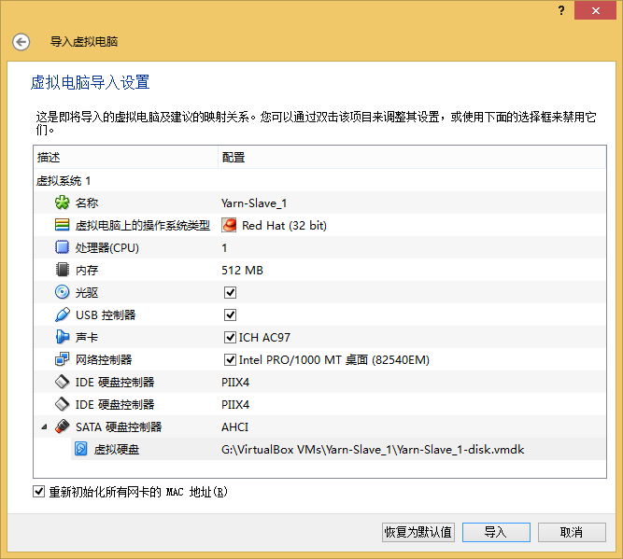
Task: Click the 导入 import button
Action: pyautogui.click(x=496, y=532)
